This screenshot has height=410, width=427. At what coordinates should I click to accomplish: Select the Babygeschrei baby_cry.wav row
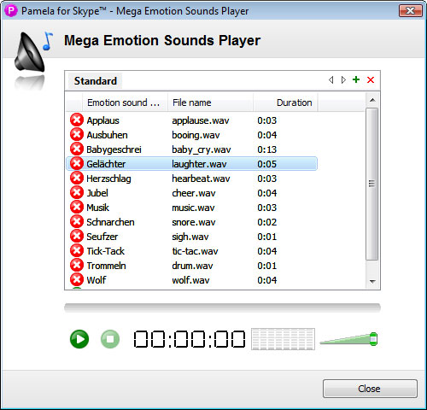coord(191,149)
